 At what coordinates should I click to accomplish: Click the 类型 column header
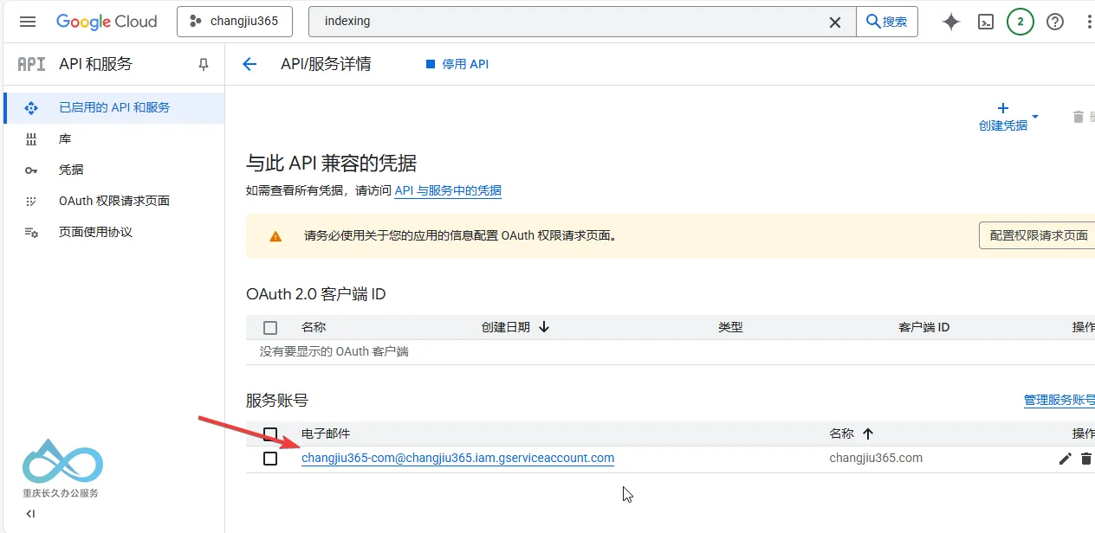(x=730, y=327)
